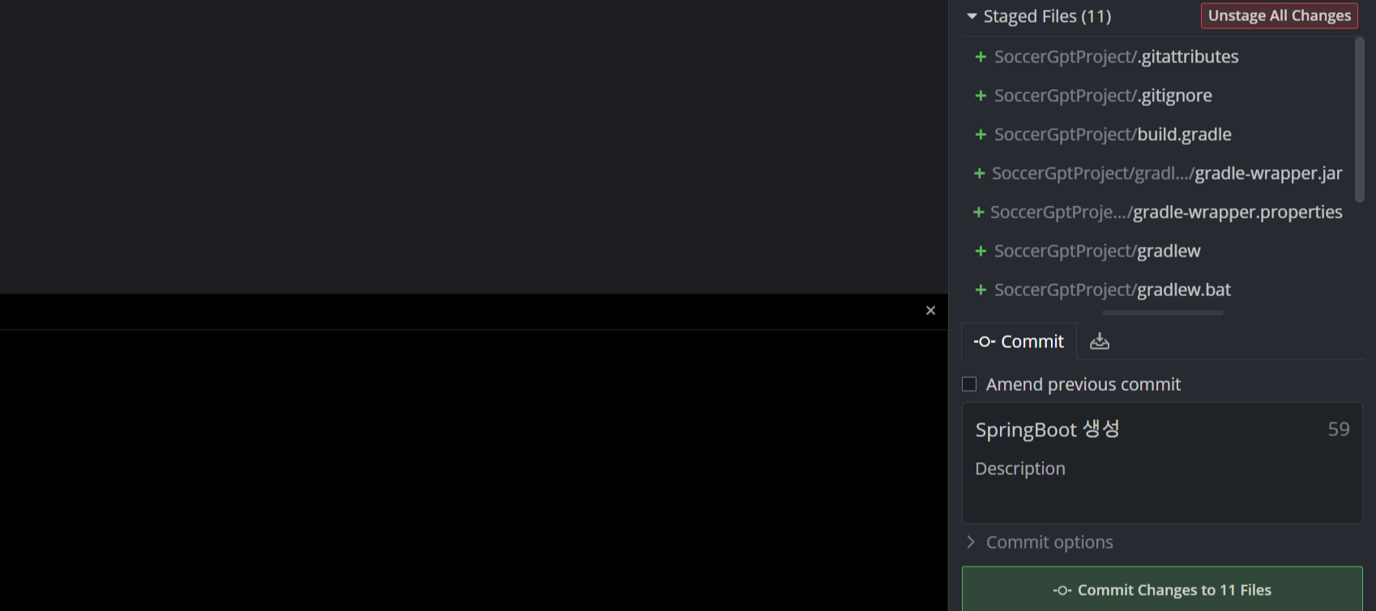This screenshot has width=1376, height=611.
Task: Select the SoccerGptProject/.gitattributes file name
Action: [1117, 57]
